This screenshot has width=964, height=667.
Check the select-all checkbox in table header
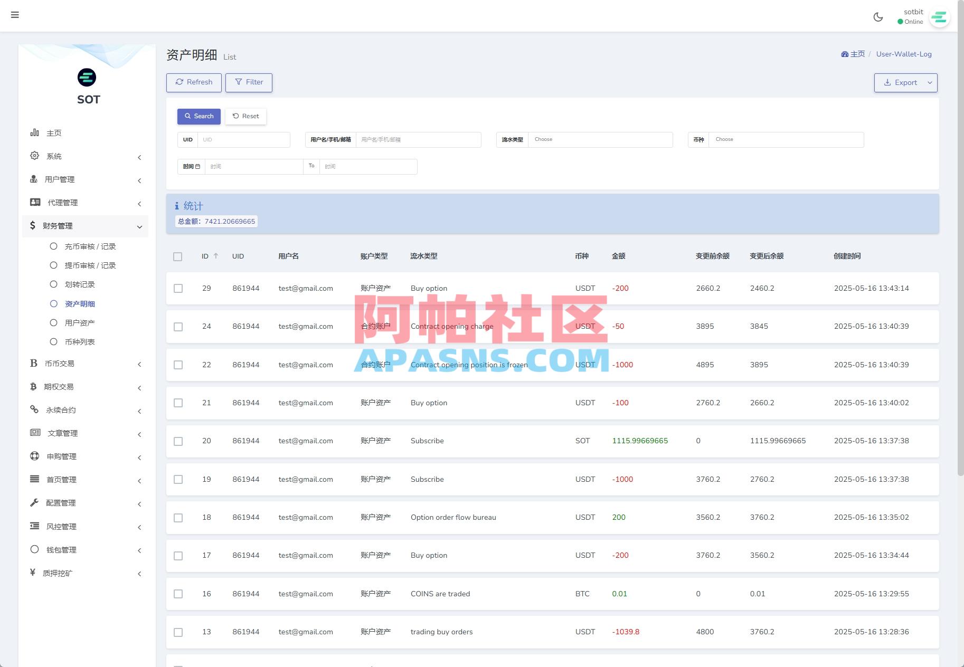178,257
